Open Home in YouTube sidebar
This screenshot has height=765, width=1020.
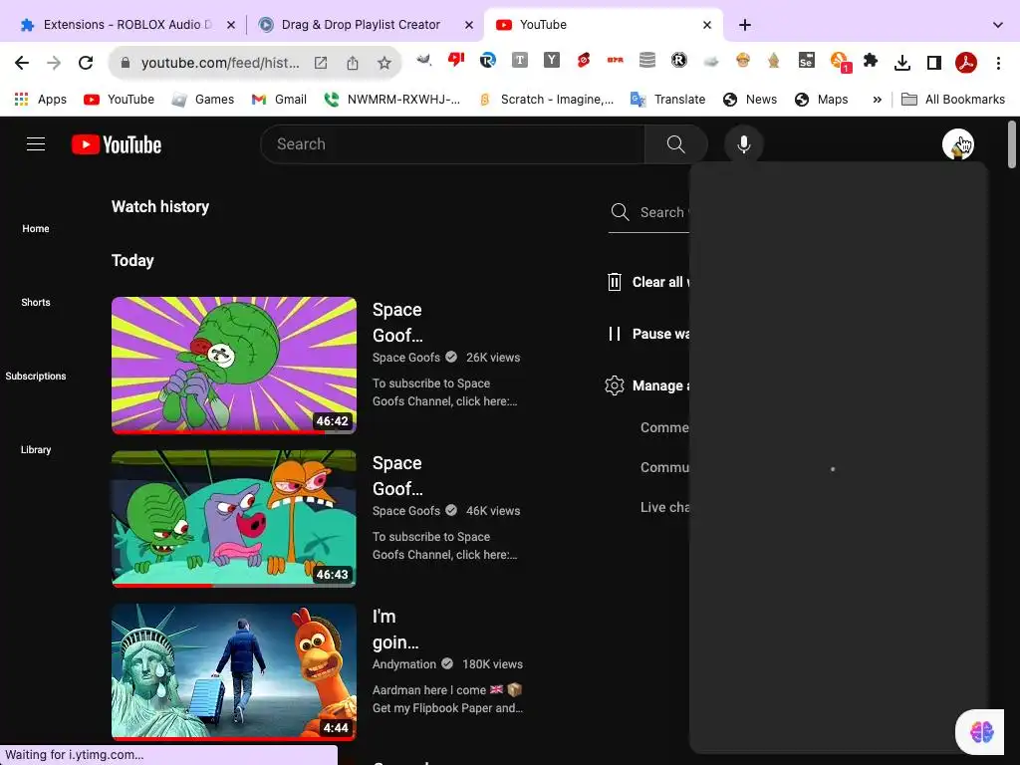(x=36, y=228)
